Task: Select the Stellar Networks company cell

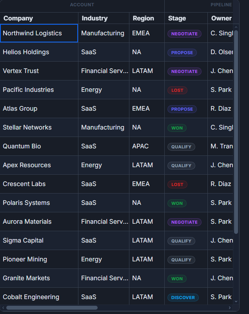Action: pyautogui.click(x=39, y=127)
